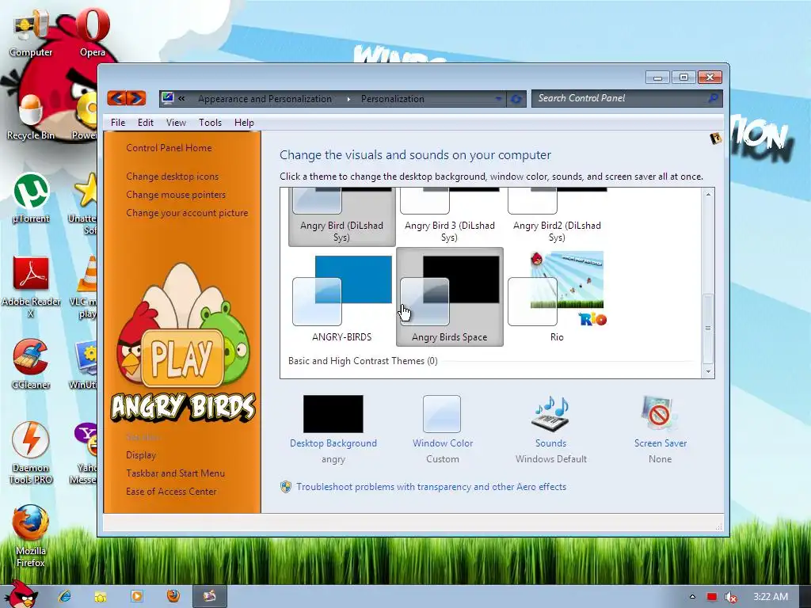The height and width of the screenshot is (608, 811).
Task: Click Basic and High Contrast Themes heading
Action: (x=363, y=361)
